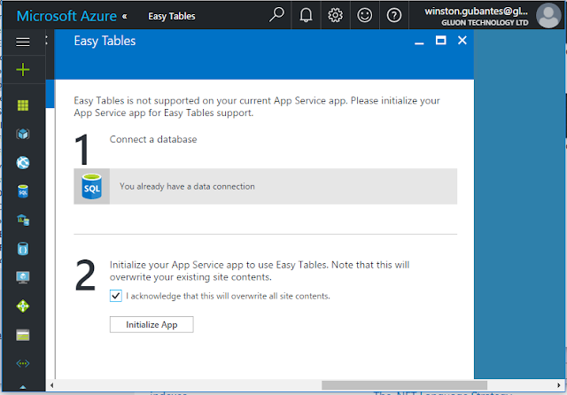
Task: Open SQL databases sidebar icon
Action: click(23, 191)
